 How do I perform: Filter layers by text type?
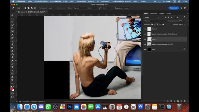[171, 17]
